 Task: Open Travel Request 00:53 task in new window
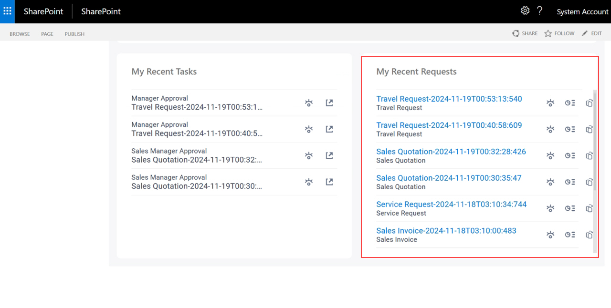point(329,103)
